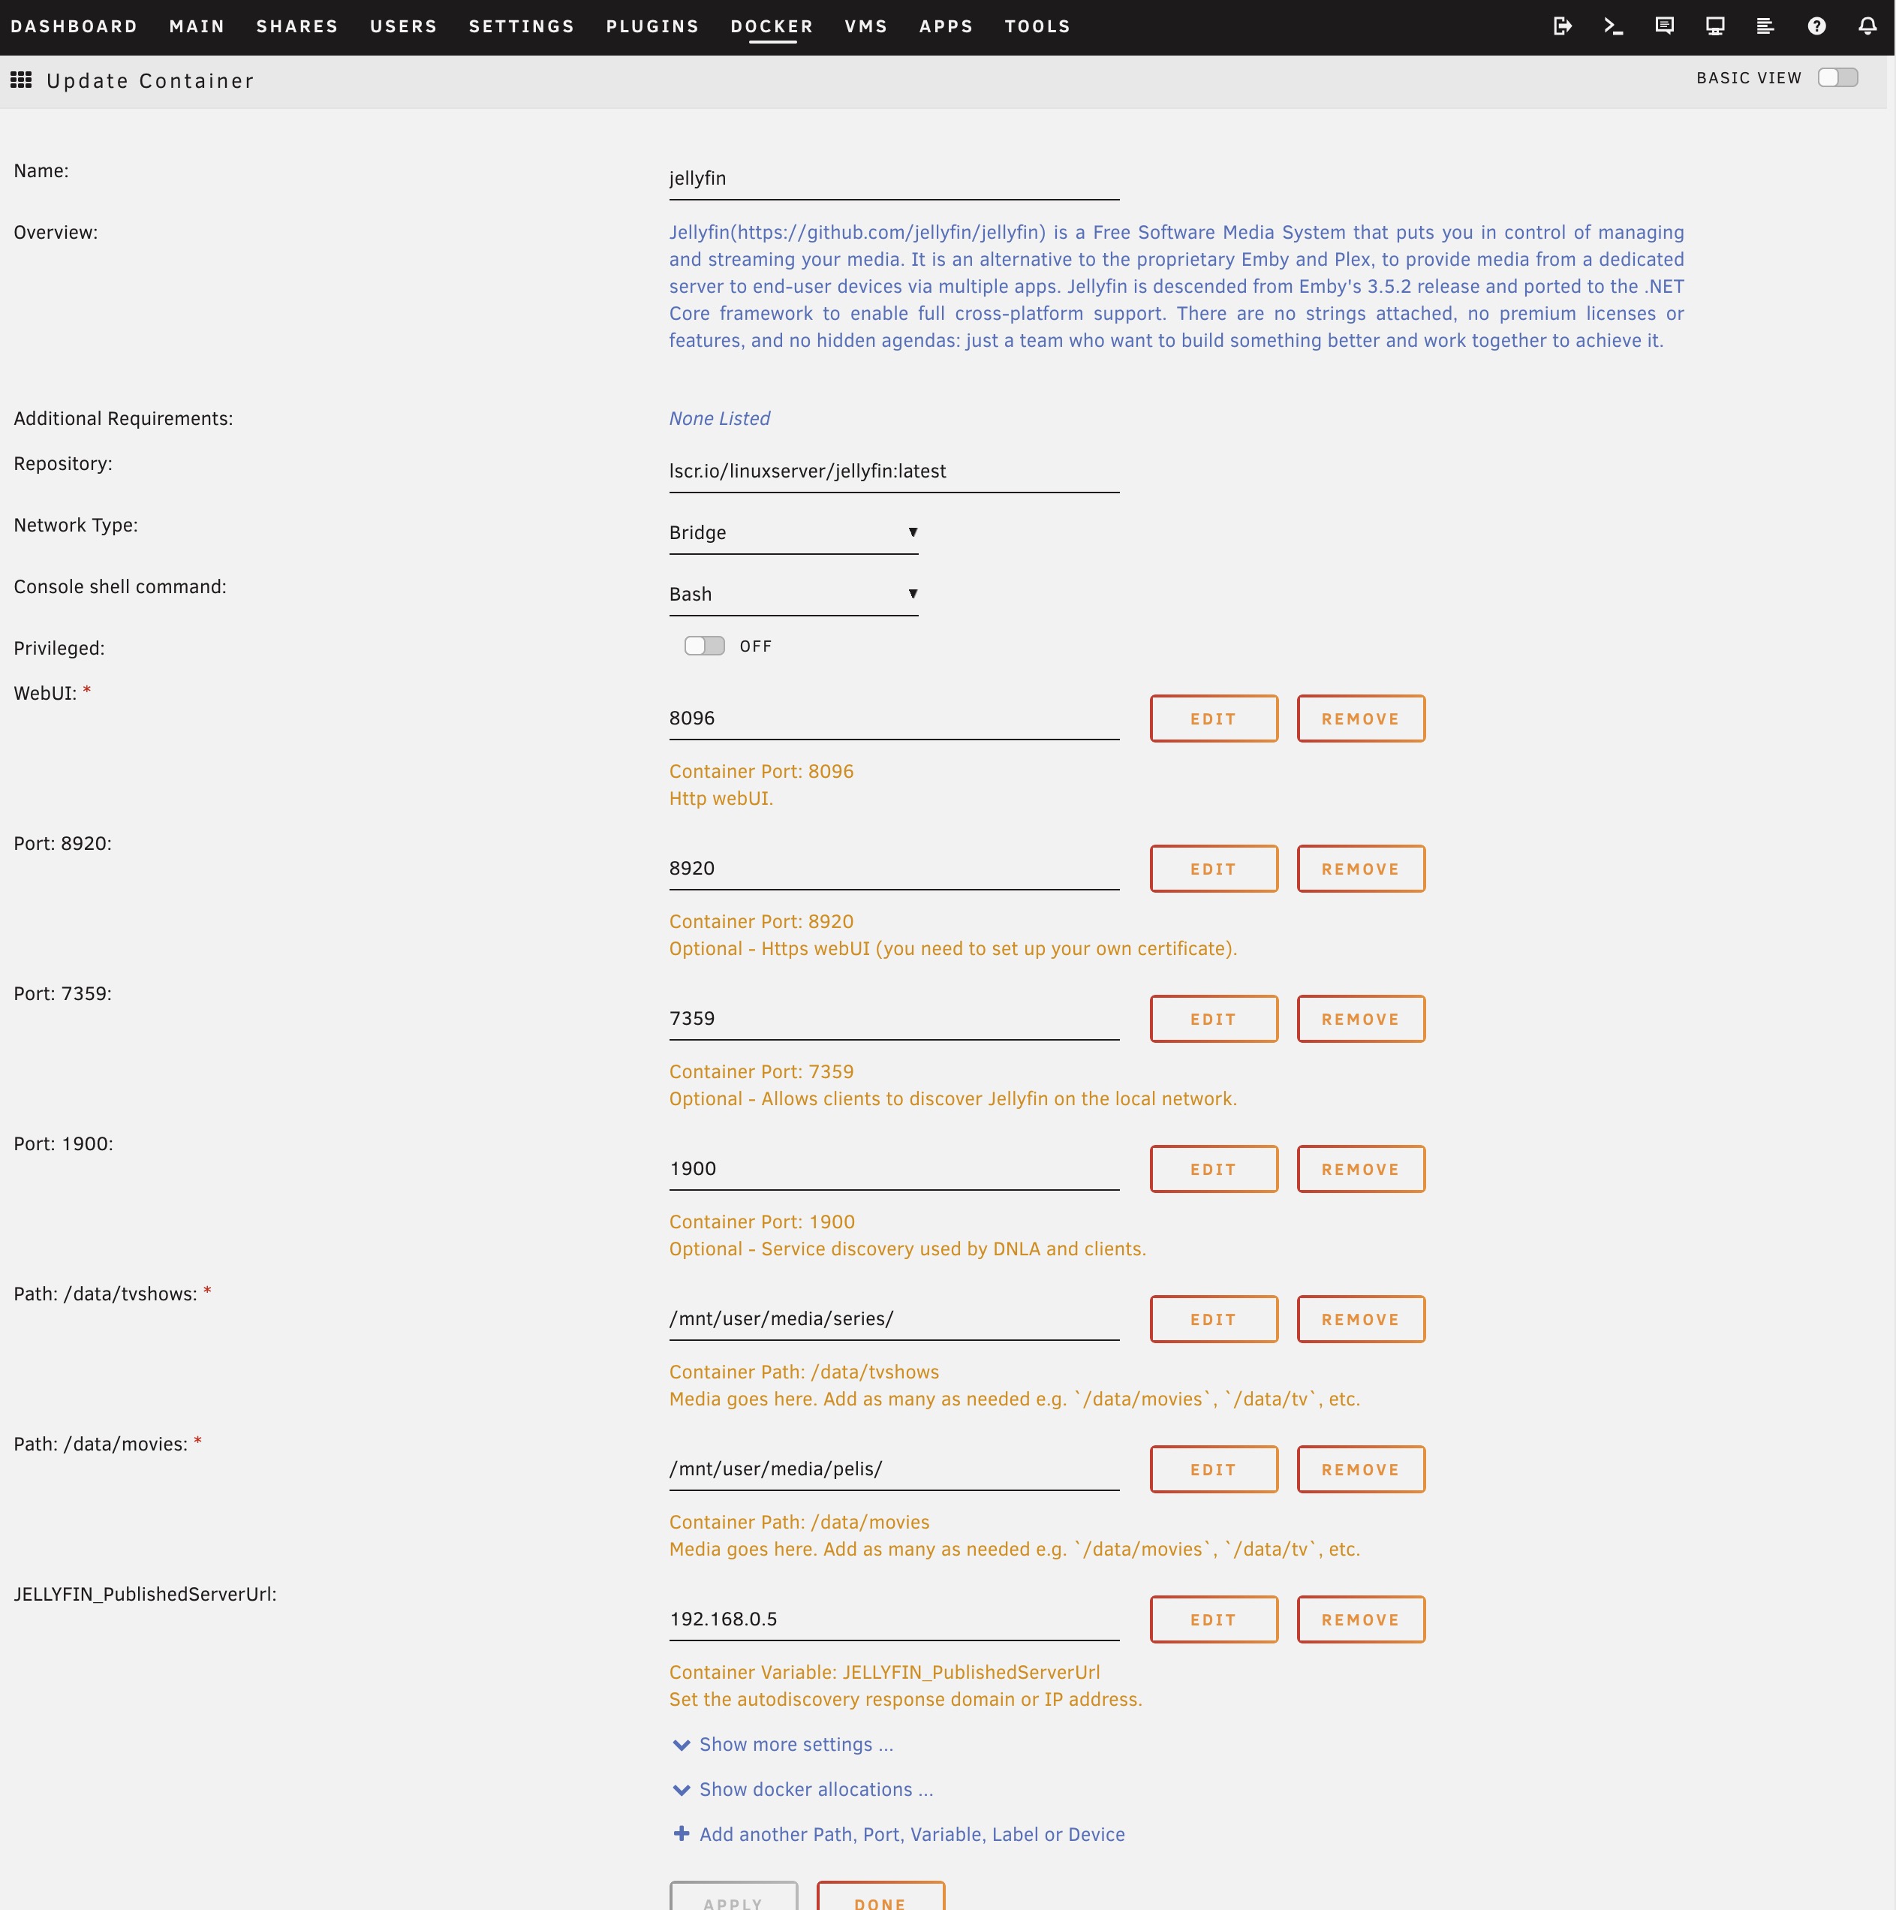Click the system info monitor icon
This screenshot has height=1910, width=1896.
coord(1715,27)
